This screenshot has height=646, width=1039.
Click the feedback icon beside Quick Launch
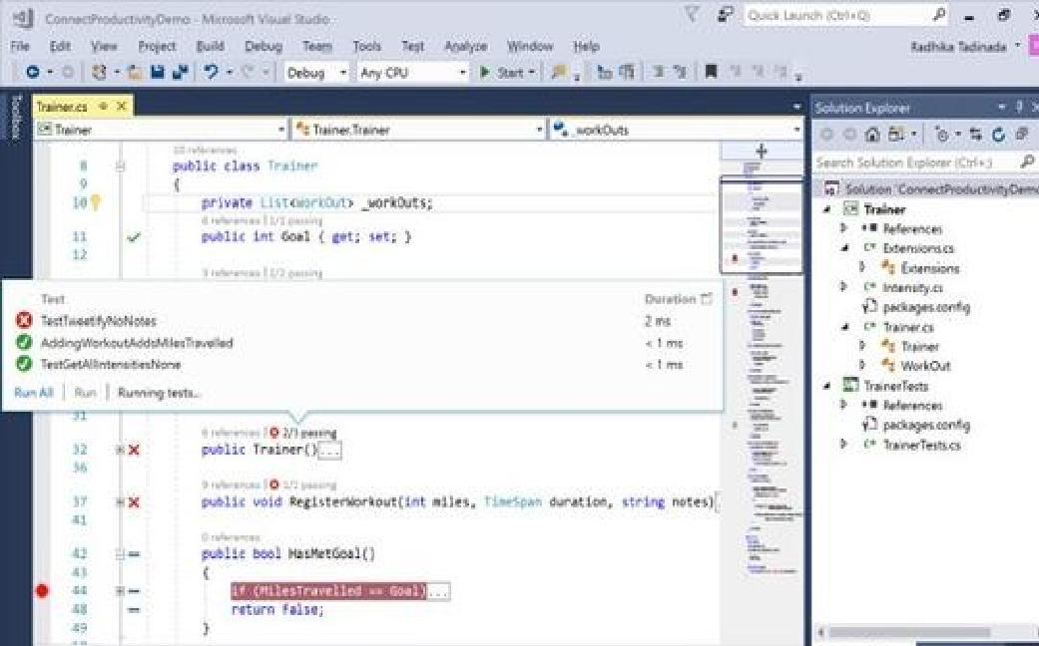(726, 15)
